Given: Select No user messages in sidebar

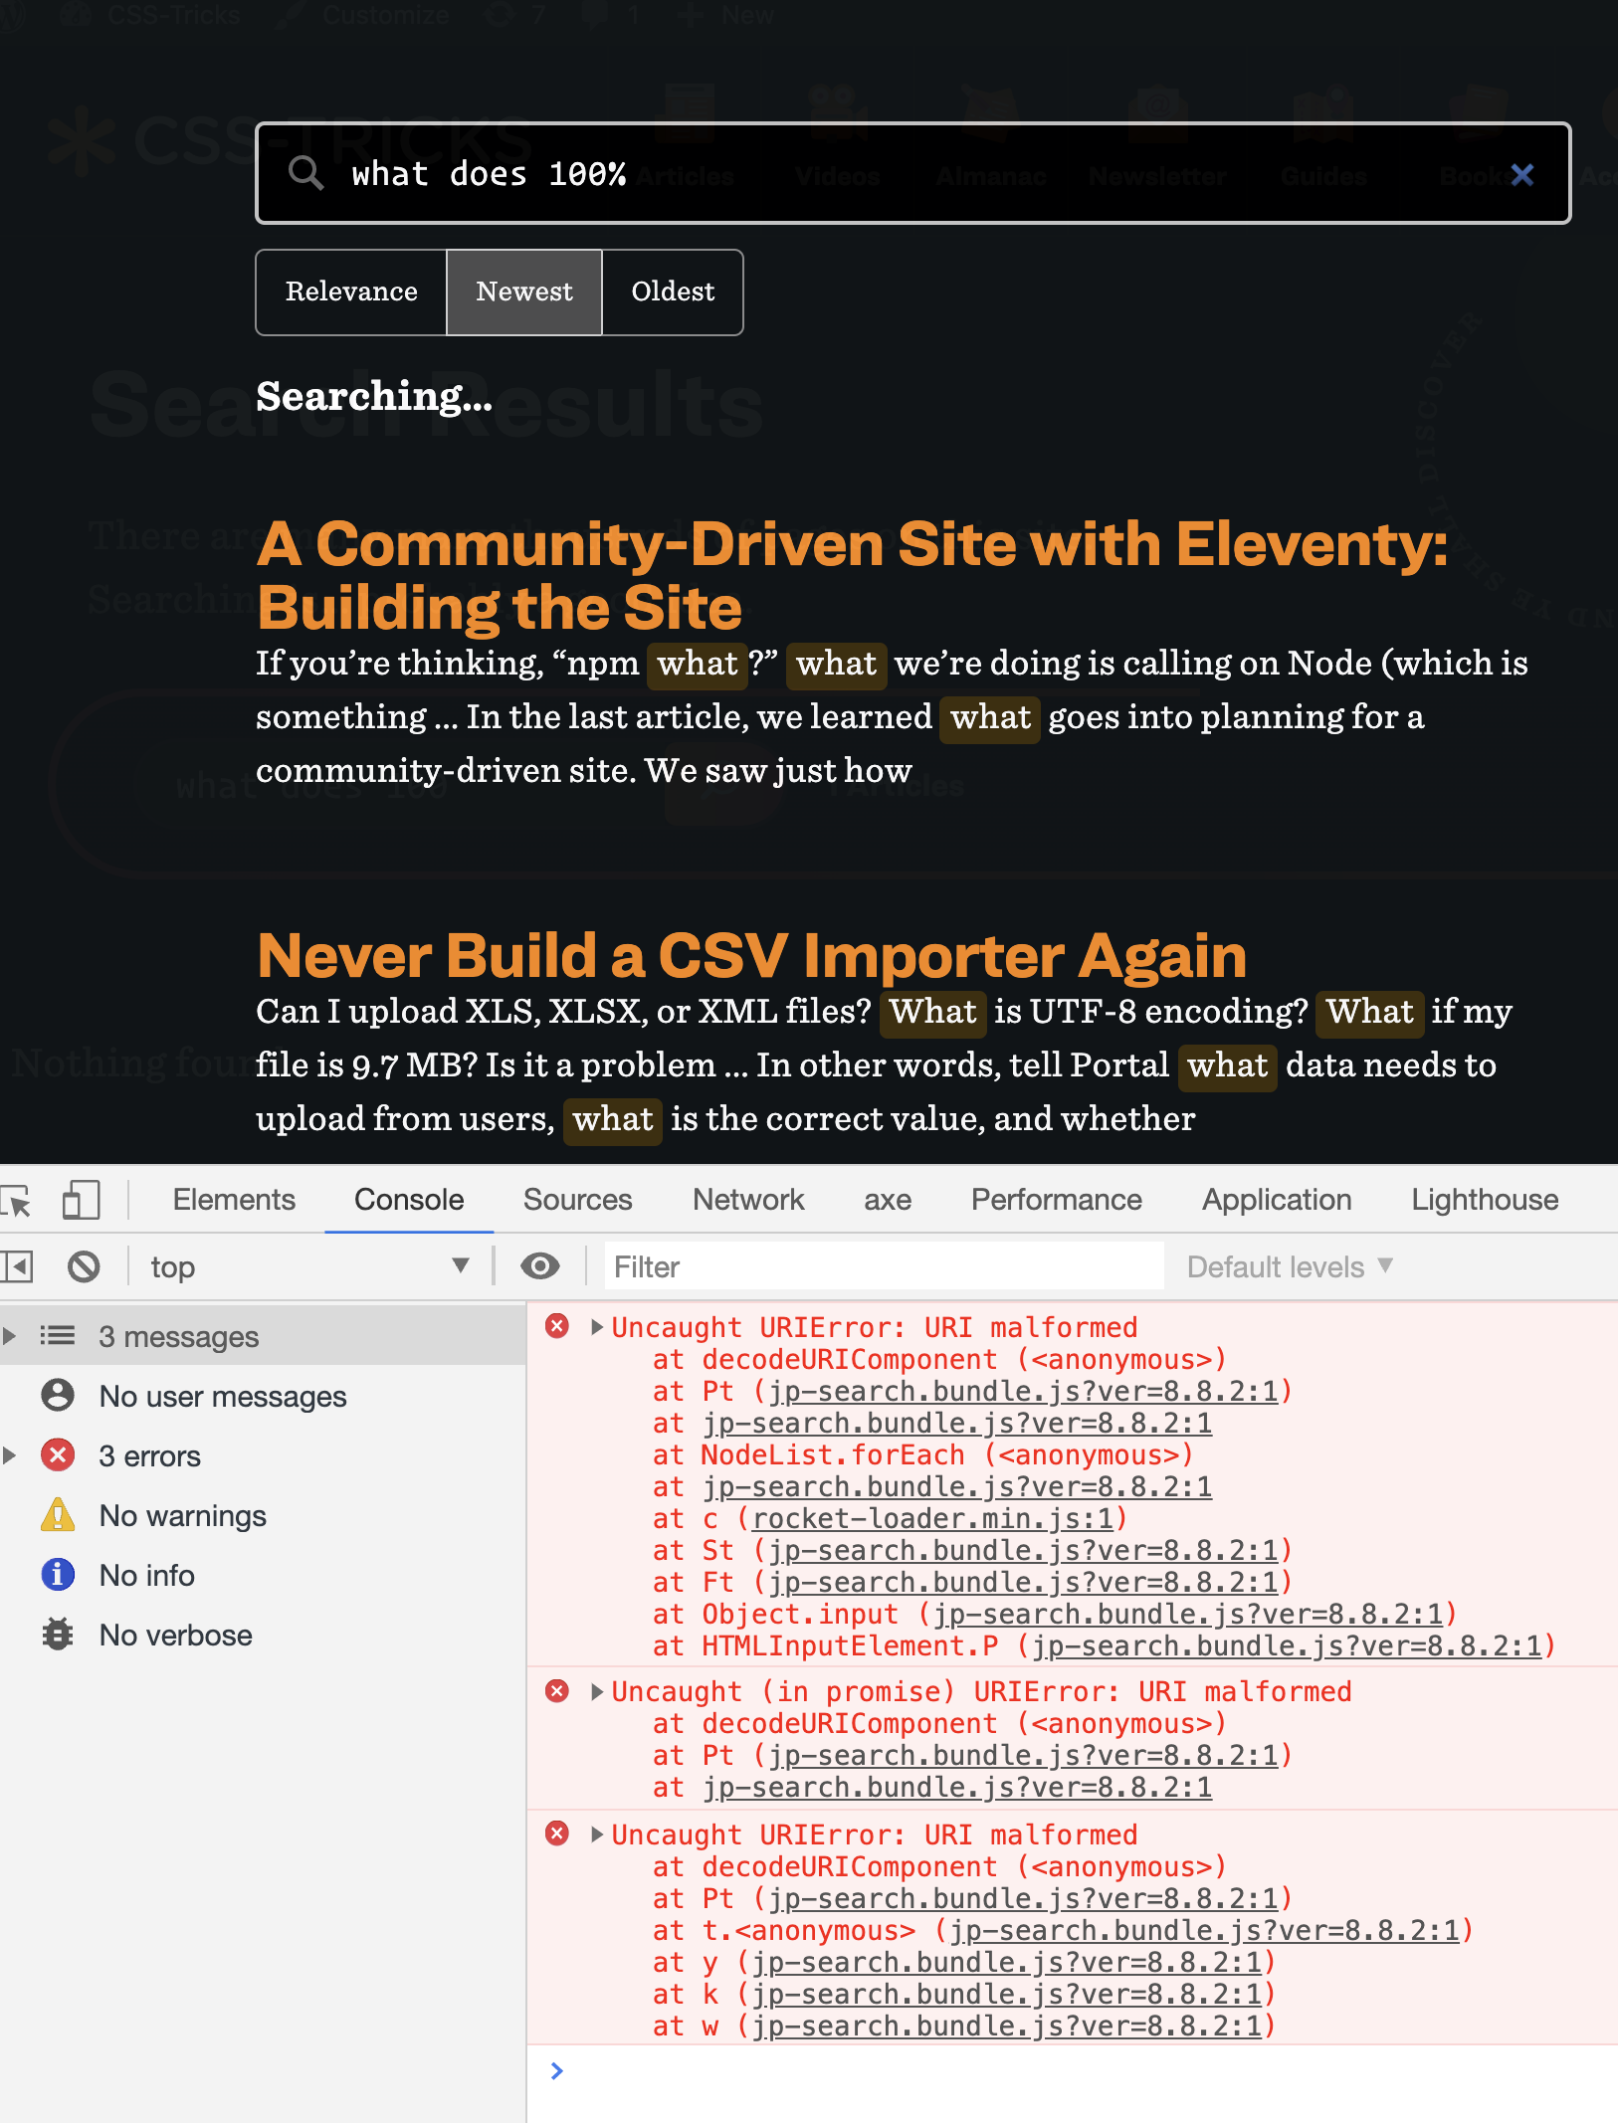Looking at the screenshot, I should click(x=263, y=1396).
